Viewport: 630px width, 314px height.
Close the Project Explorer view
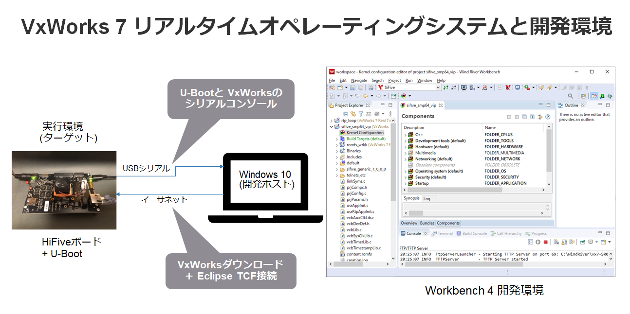tap(368, 105)
